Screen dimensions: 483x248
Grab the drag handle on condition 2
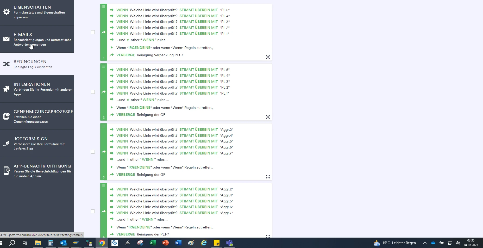click(x=104, y=66)
